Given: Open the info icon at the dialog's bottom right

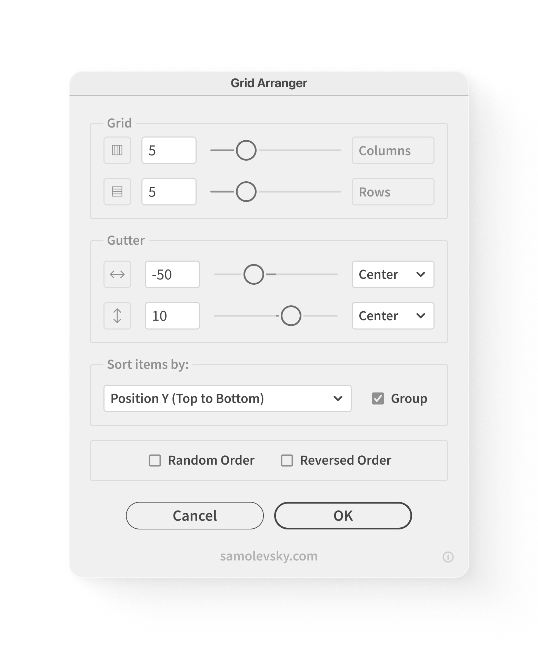Looking at the screenshot, I should pos(448,557).
